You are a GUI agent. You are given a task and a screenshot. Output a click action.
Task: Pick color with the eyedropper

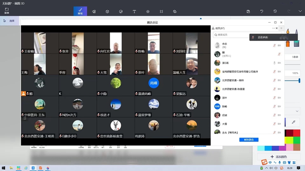294,122
